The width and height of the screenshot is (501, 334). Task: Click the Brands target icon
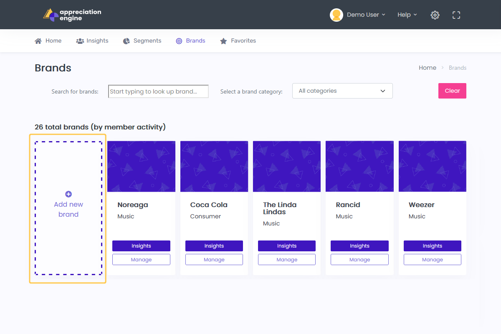(179, 41)
